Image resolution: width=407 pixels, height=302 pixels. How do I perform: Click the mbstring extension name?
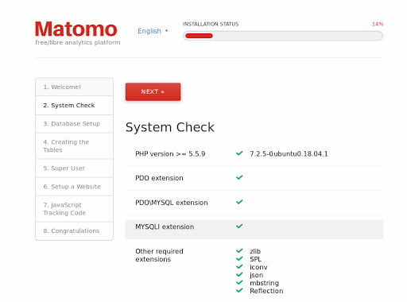[265, 283]
